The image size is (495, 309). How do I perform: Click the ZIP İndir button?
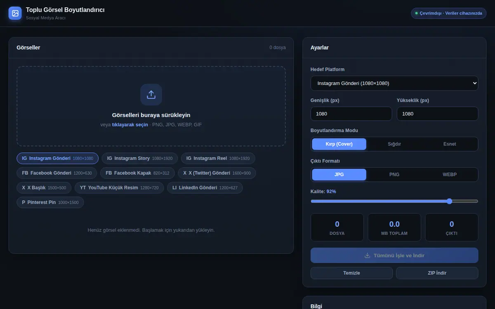pyautogui.click(x=437, y=273)
